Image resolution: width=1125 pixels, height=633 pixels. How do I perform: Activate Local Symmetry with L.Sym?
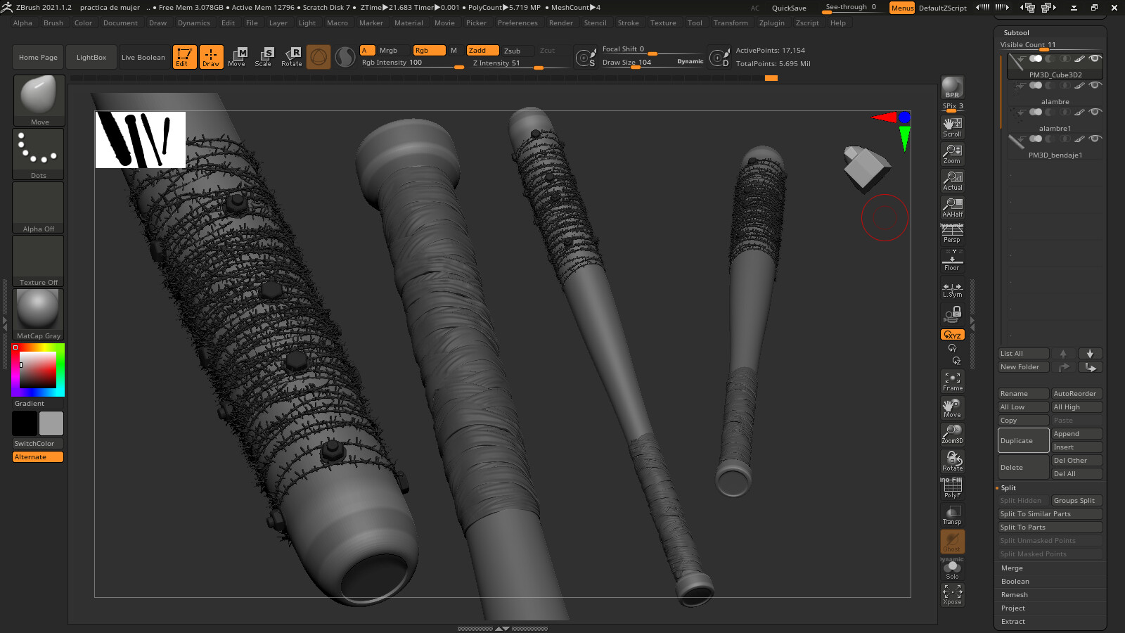952,288
